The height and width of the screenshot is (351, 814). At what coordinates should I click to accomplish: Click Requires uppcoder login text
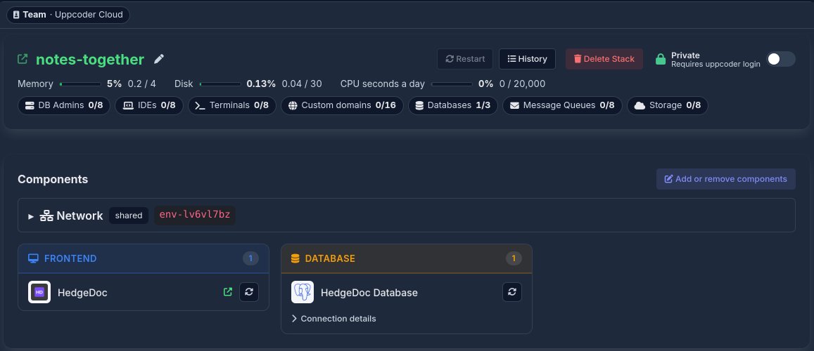[716, 64]
